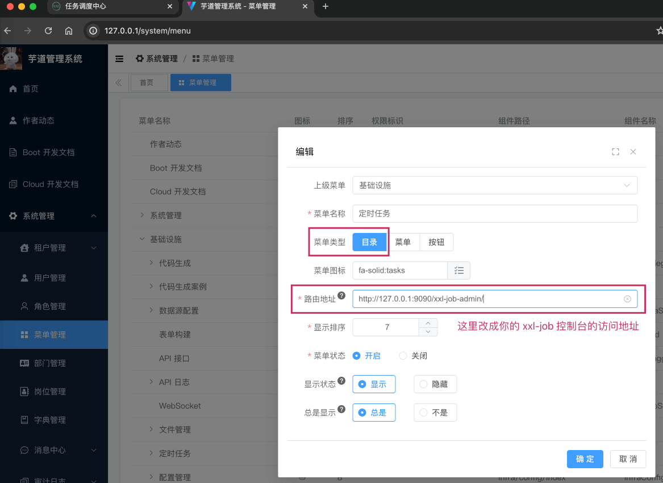This screenshot has height=483, width=663.
Task: Open the menu icon picker beside fa-solid:tasks
Action: [x=458, y=270]
